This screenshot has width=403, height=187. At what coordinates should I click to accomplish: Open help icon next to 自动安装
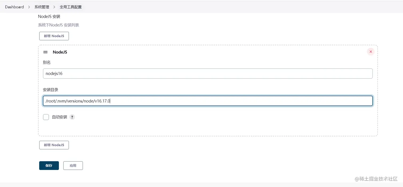pos(72,117)
